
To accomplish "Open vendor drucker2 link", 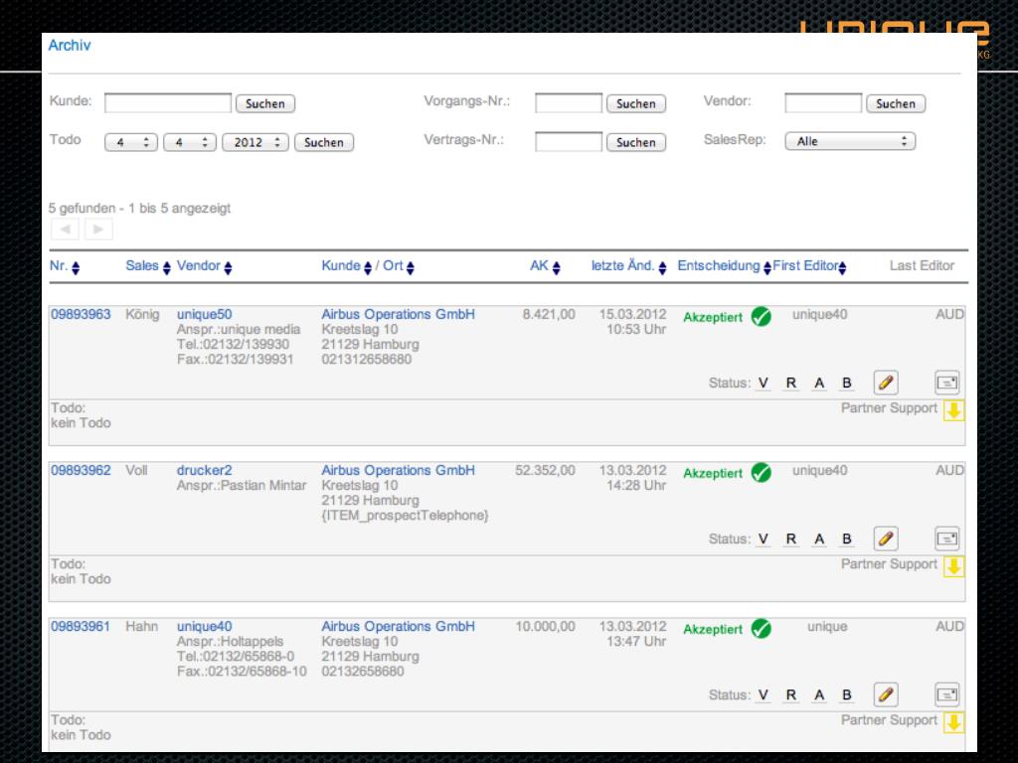I will [x=204, y=470].
